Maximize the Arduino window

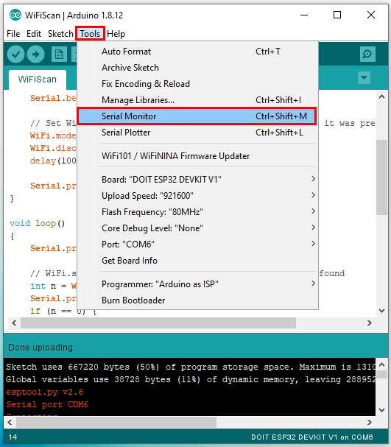(x=337, y=15)
